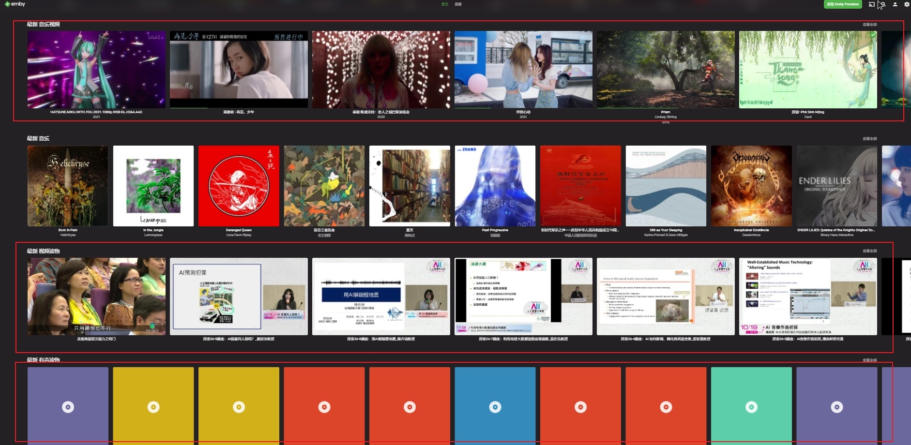Open the 最新 音乐视频 section heading
Screen dimensions: 911x445
(x=44, y=24)
